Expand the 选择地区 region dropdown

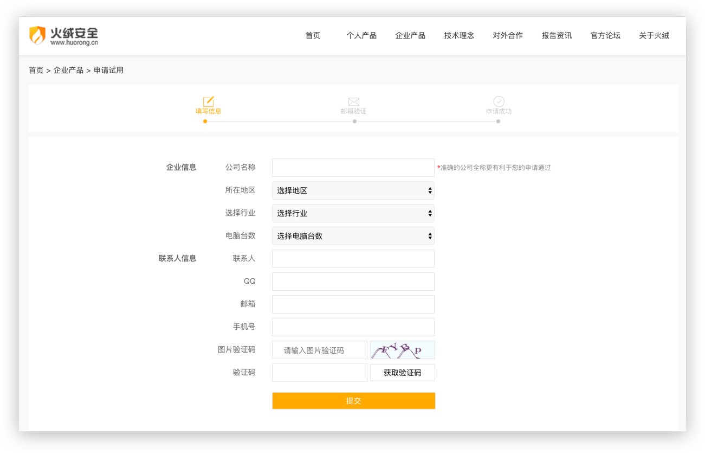353,190
